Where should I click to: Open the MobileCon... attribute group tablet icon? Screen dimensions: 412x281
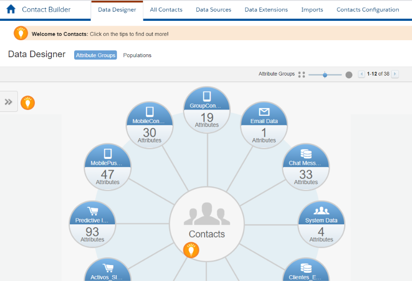(149, 112)
